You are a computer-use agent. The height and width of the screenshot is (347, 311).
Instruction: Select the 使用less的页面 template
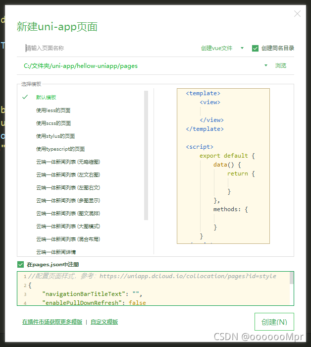pyautogui.click(x=53, y=110)
